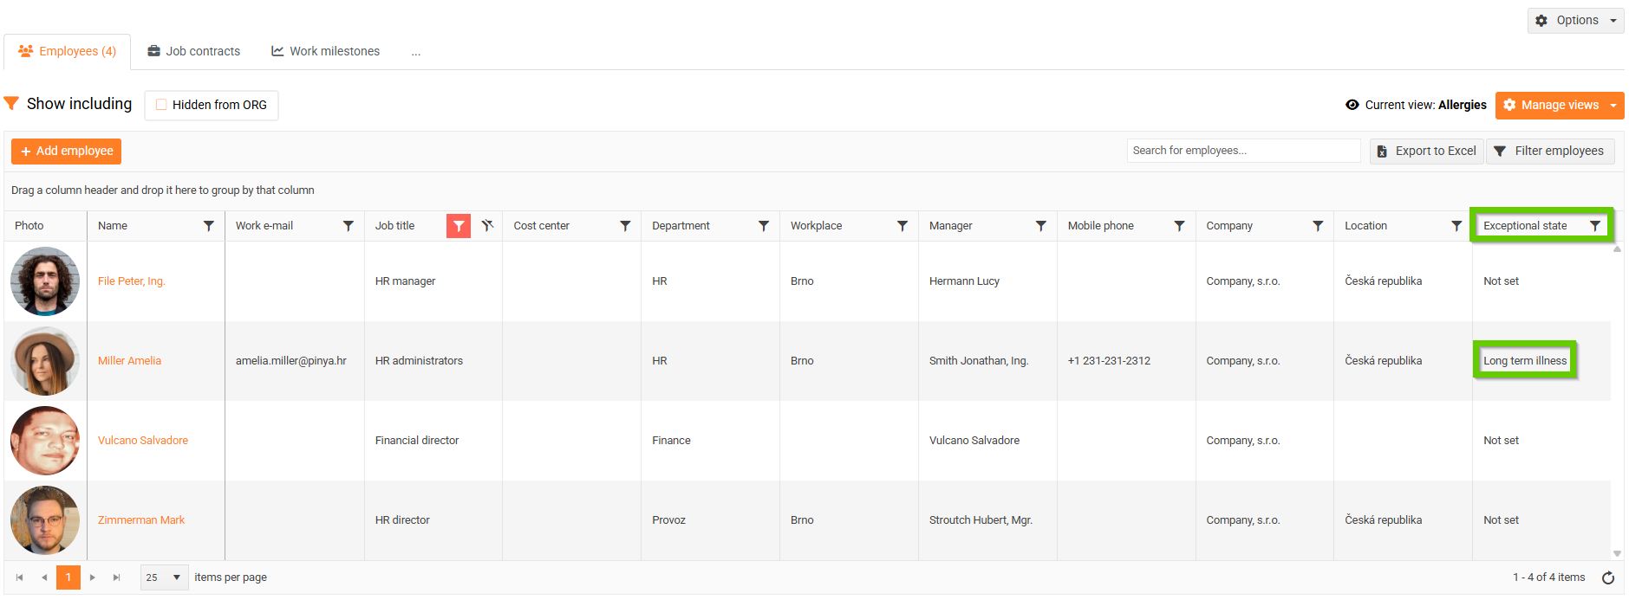Click the Export to Excel button

click(x=1426, y=152)
